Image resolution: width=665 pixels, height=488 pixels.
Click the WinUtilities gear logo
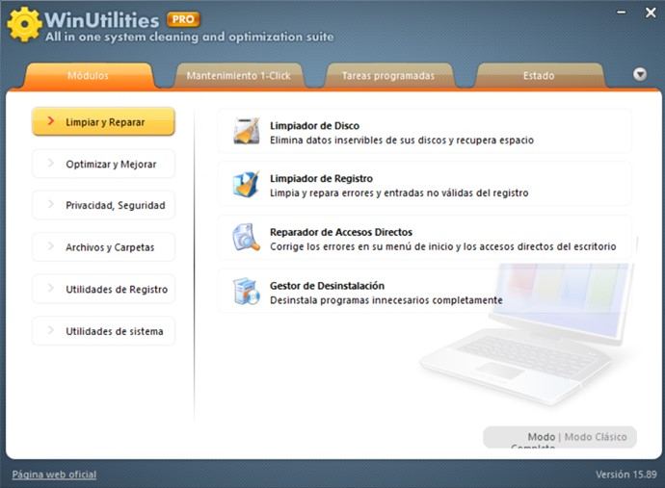coord(25,24)
